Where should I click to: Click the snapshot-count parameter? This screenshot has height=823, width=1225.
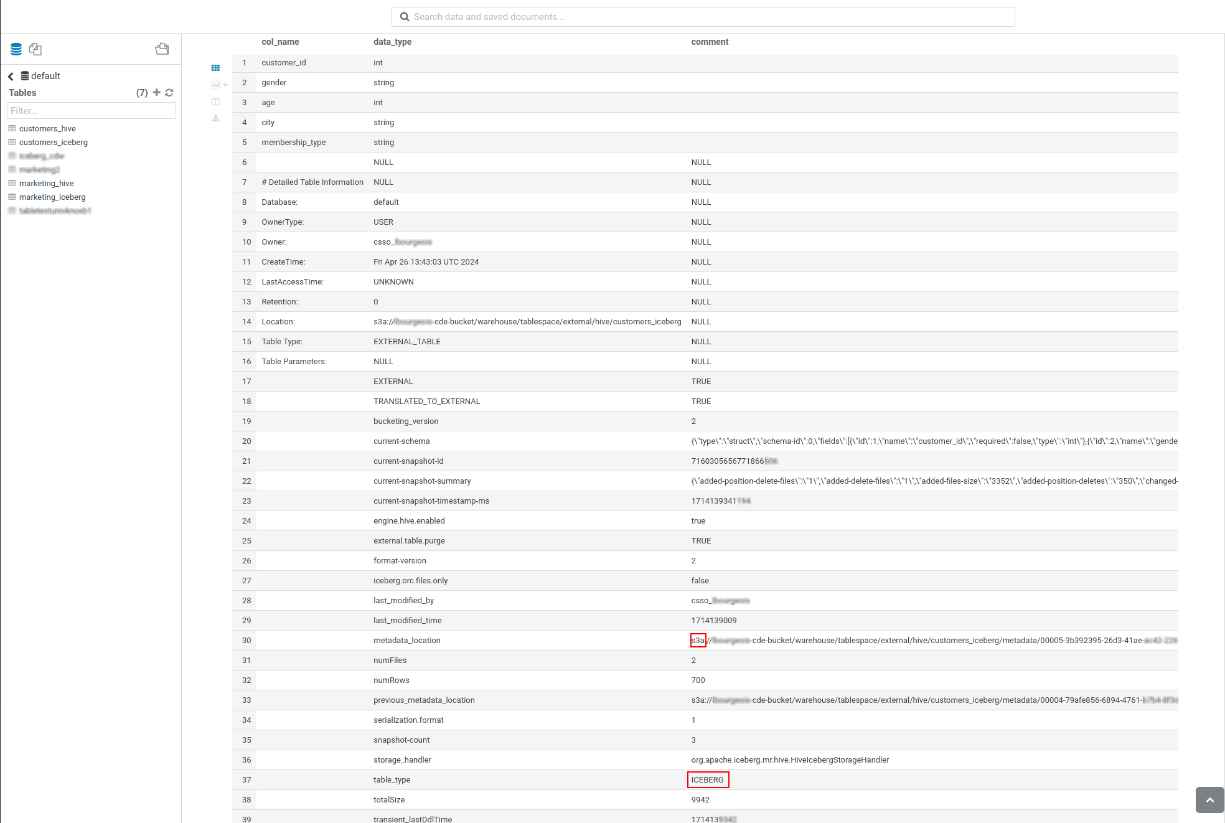click(401, 740)
